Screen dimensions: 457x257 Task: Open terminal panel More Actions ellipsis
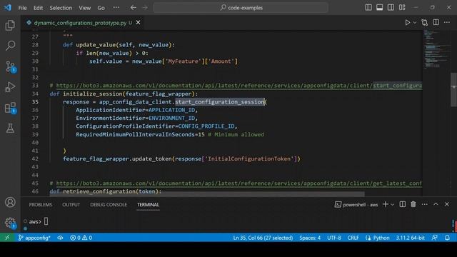click(x=424, y=204)
